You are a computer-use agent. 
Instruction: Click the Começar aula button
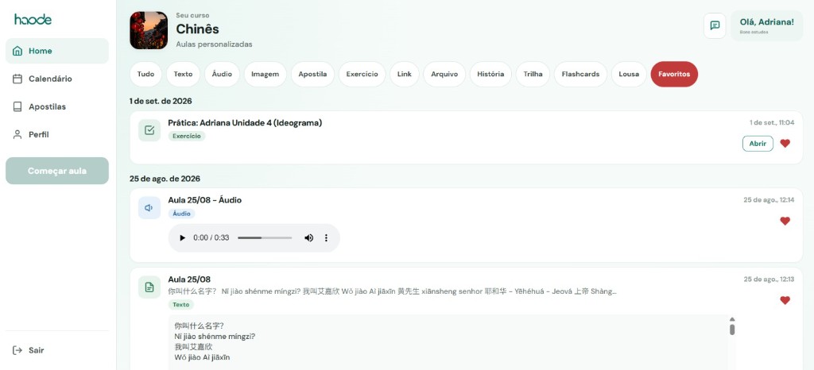pyautogui.click(x=57, y=171)
